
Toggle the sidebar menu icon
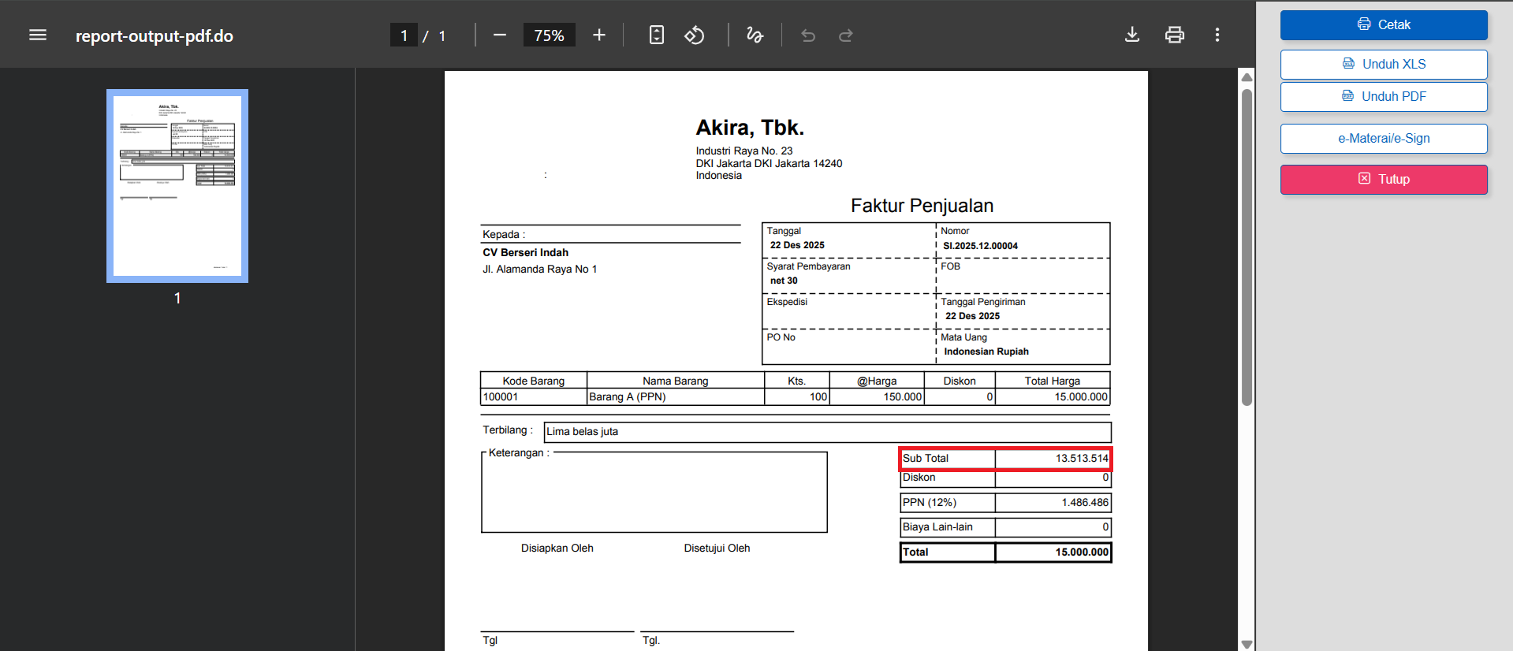coord(38,35)
